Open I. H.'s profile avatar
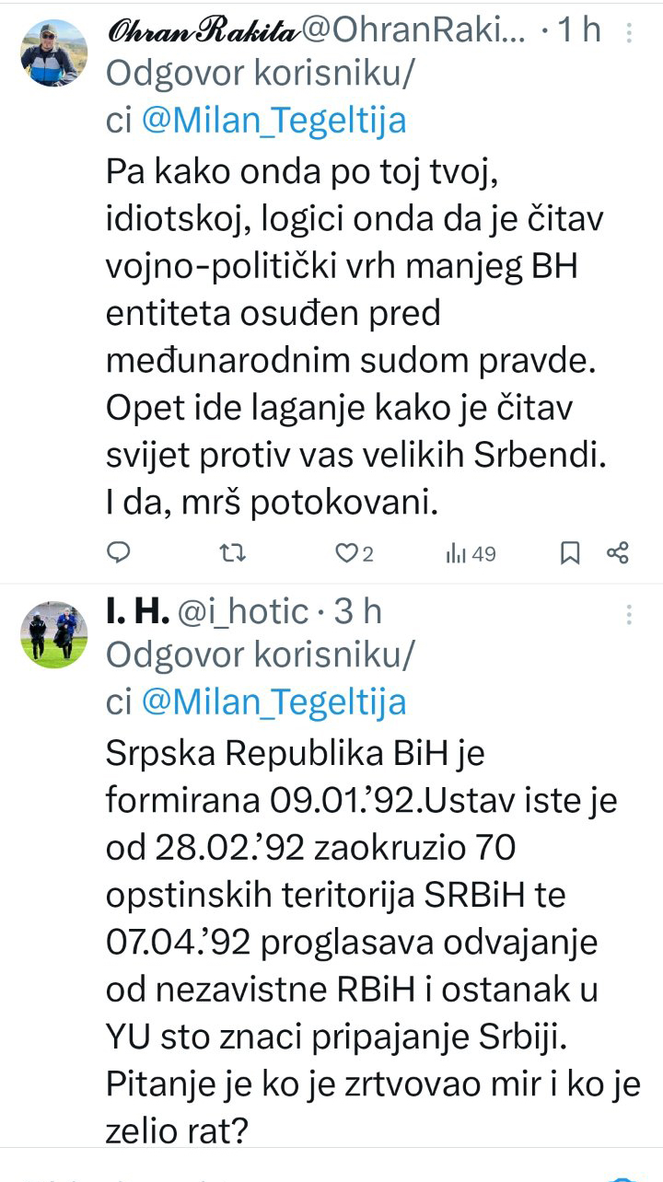663x1182 pixels. pyautogui.click(x=53, y=635)
